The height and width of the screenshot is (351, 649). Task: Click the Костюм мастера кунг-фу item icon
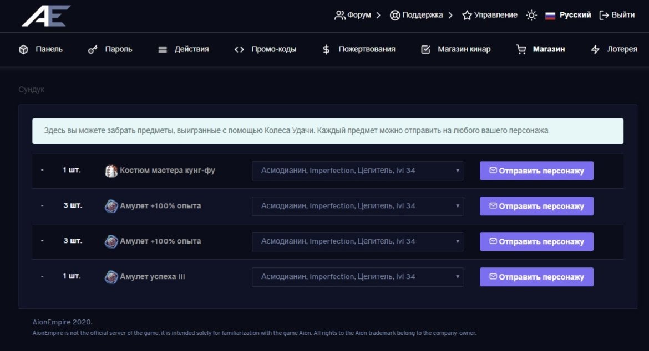(111, 171)
